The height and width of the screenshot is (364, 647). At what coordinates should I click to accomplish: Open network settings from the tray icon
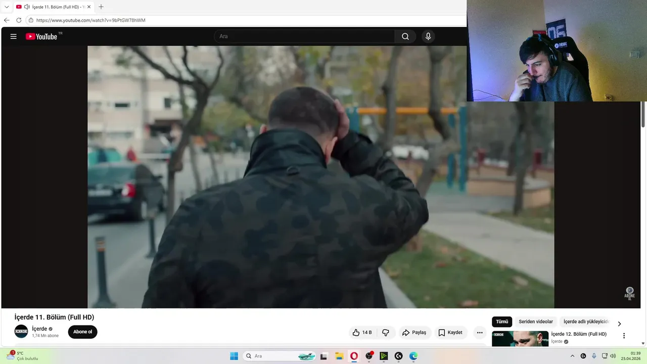point(605,356)
